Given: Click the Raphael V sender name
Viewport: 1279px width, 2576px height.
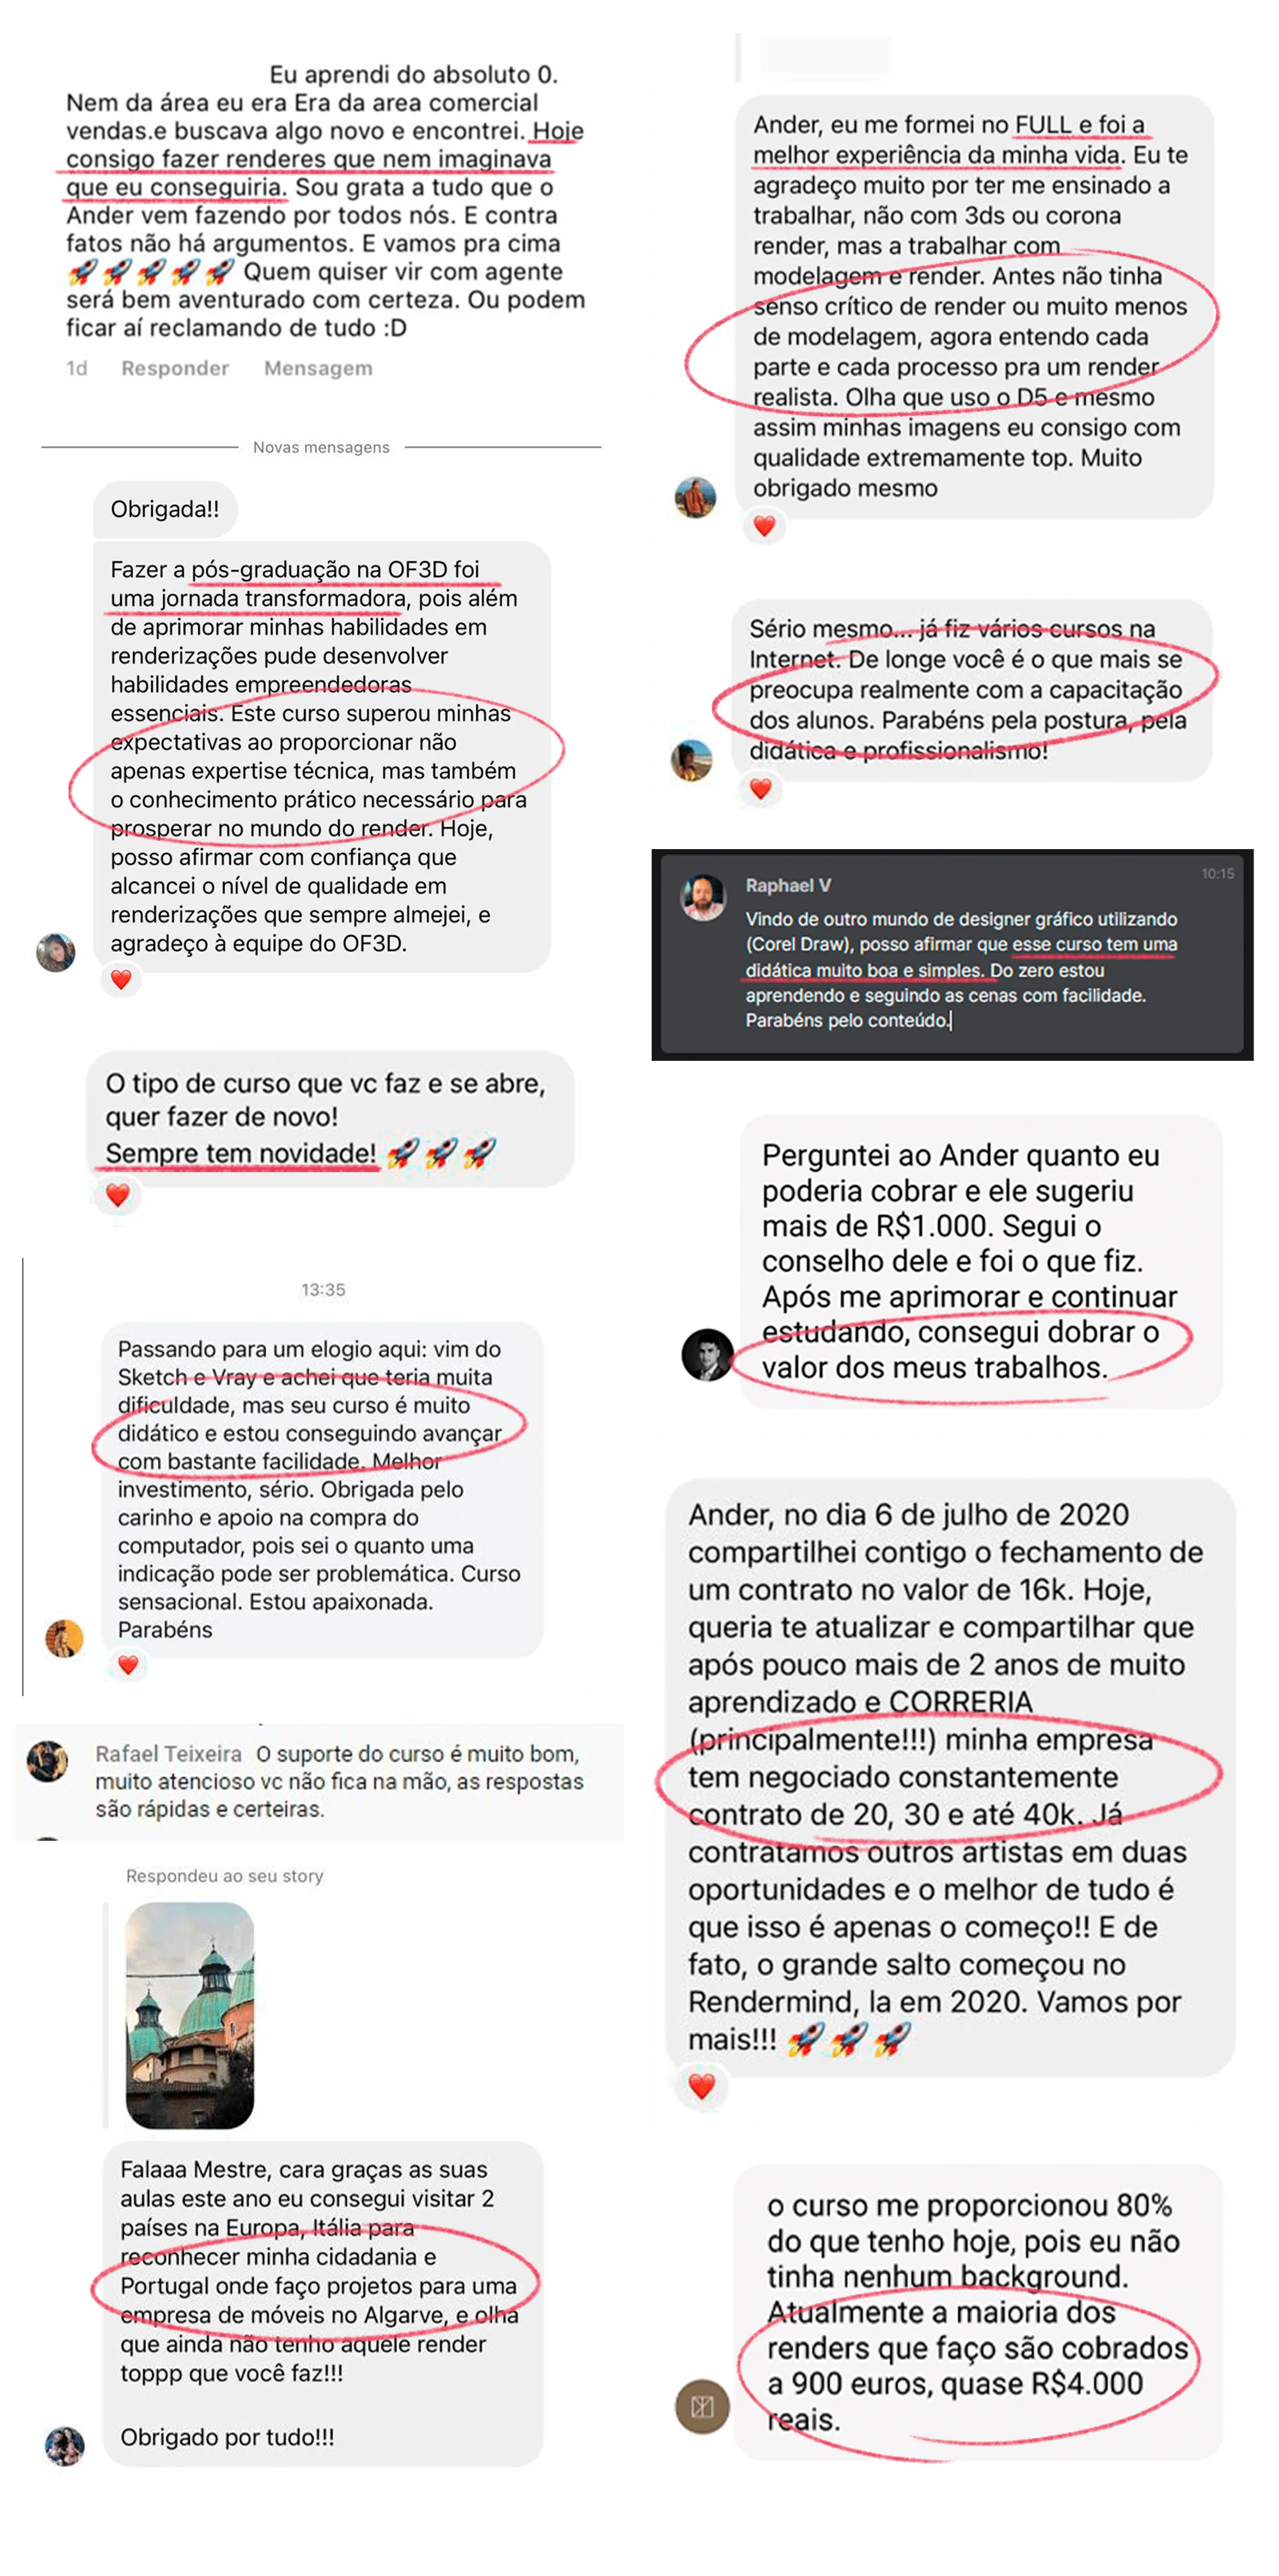Looking at the screenshot, I should pyautogui.click(x=789, y=885).
